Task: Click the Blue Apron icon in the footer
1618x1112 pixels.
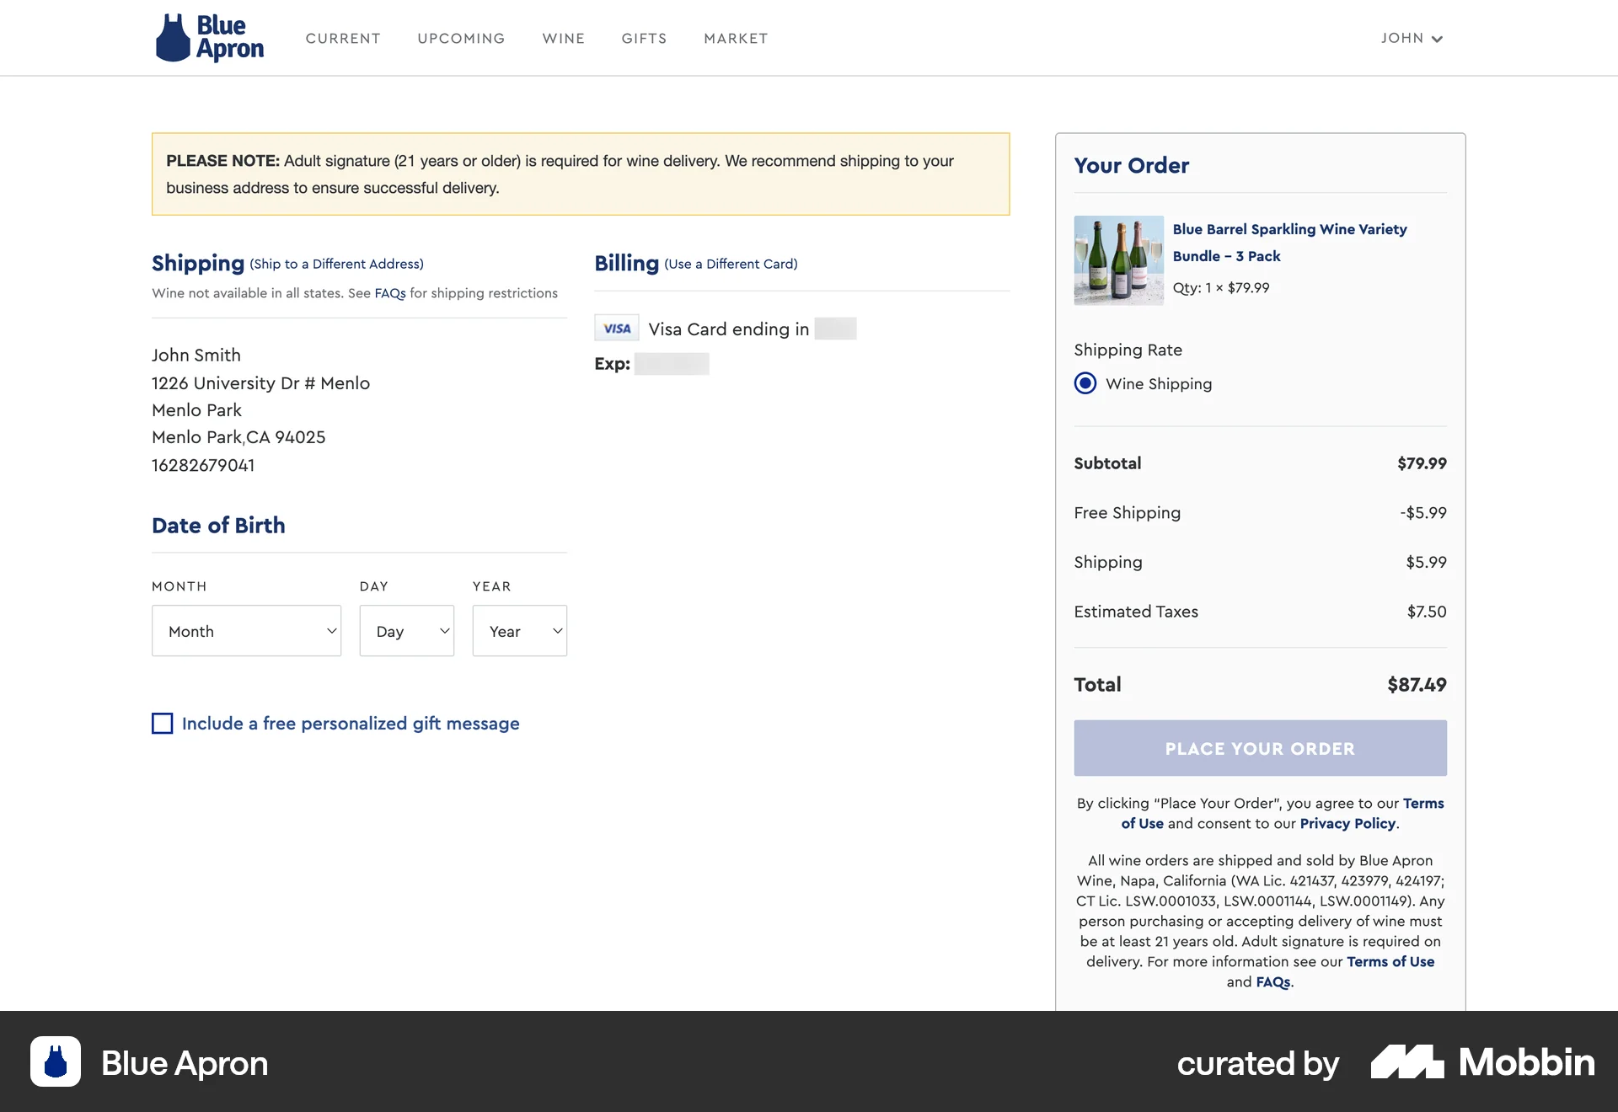Action: (x=54, y=1062)
